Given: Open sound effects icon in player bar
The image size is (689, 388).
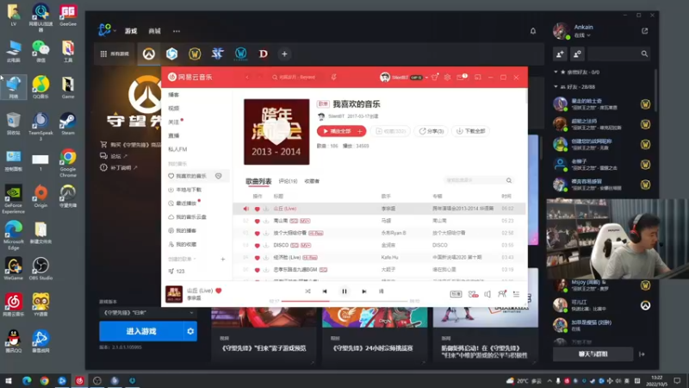Looking at the screenshot, I should pyautogui.click(x=473, y=294).
